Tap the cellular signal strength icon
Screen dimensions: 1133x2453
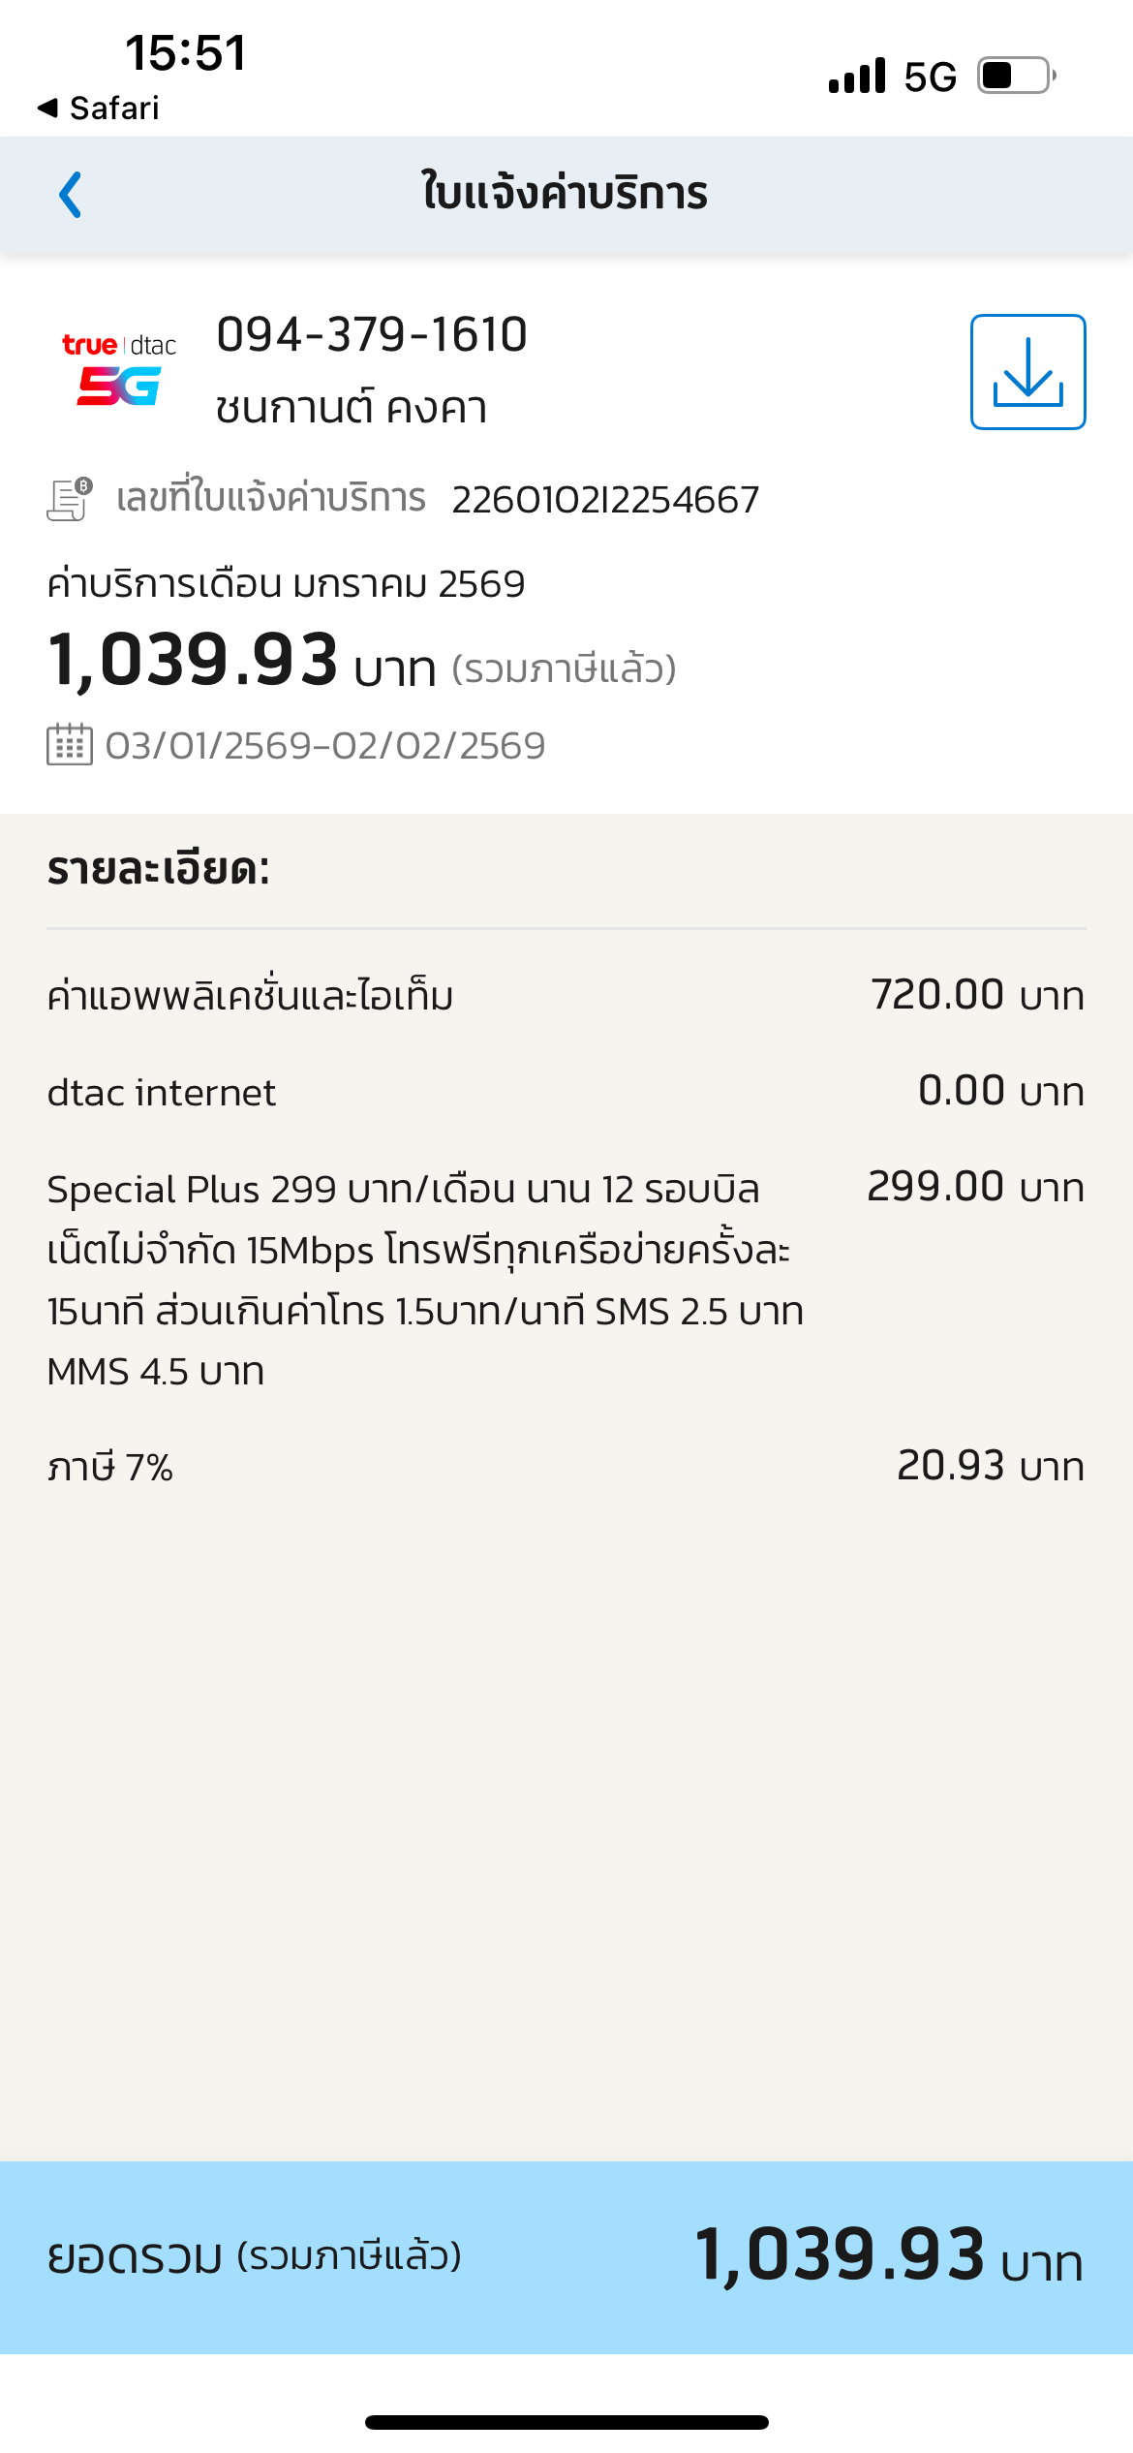[857, 76]
